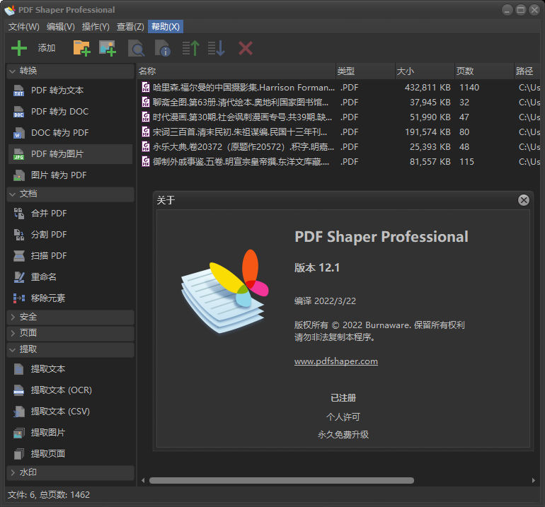The width and height of the screenshot is (545, 507).
Task: Sort files by 路径 column header
Action: [x=527, y=71]
